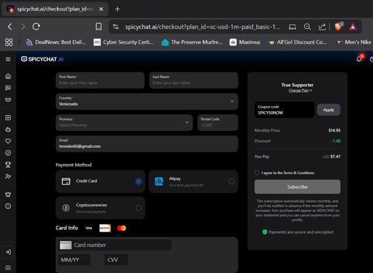The height and width of the screenshot is (273, 373).
Task: Open Men's Nike bookmark
Action: (x=354, y=42)
